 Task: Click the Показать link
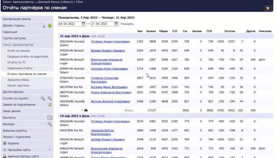point(127,24)
